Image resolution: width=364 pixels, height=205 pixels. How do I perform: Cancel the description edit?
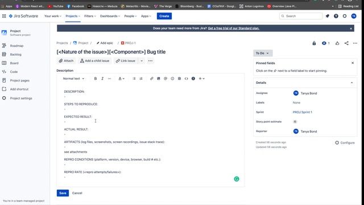point(77,193)
